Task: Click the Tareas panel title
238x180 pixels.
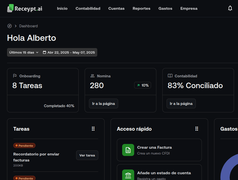Action: coord(21,129)
